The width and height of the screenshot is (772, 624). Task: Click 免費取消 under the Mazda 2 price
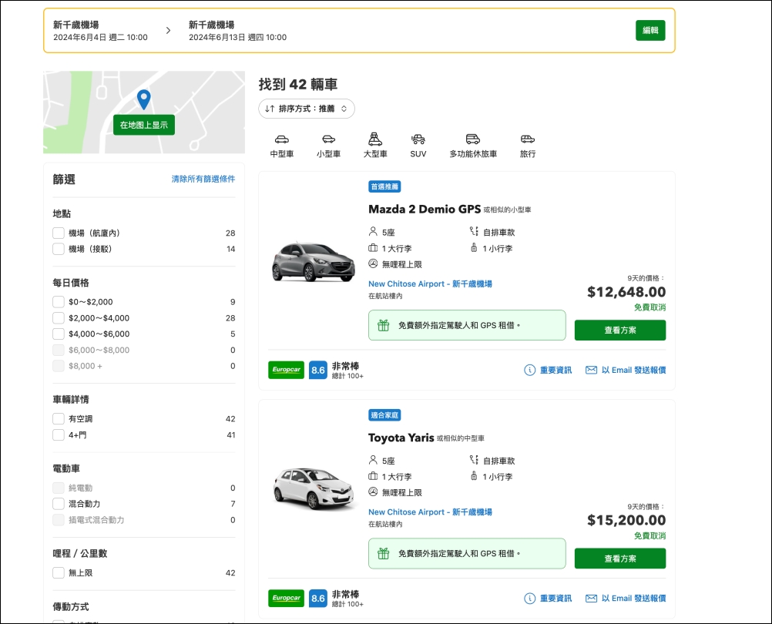[x=650, y=307]
